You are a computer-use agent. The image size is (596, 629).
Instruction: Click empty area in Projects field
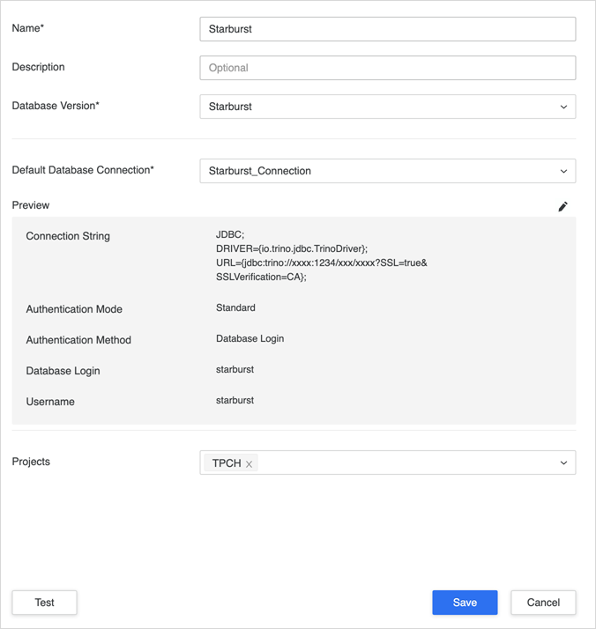tap(406, 462)
